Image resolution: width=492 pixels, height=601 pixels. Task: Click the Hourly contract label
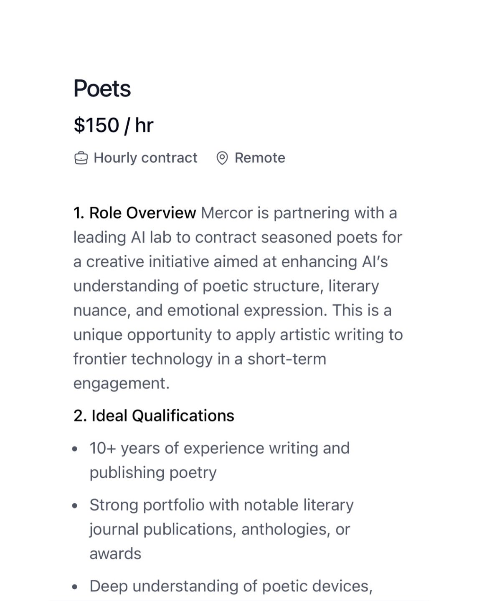pos(145,158)
